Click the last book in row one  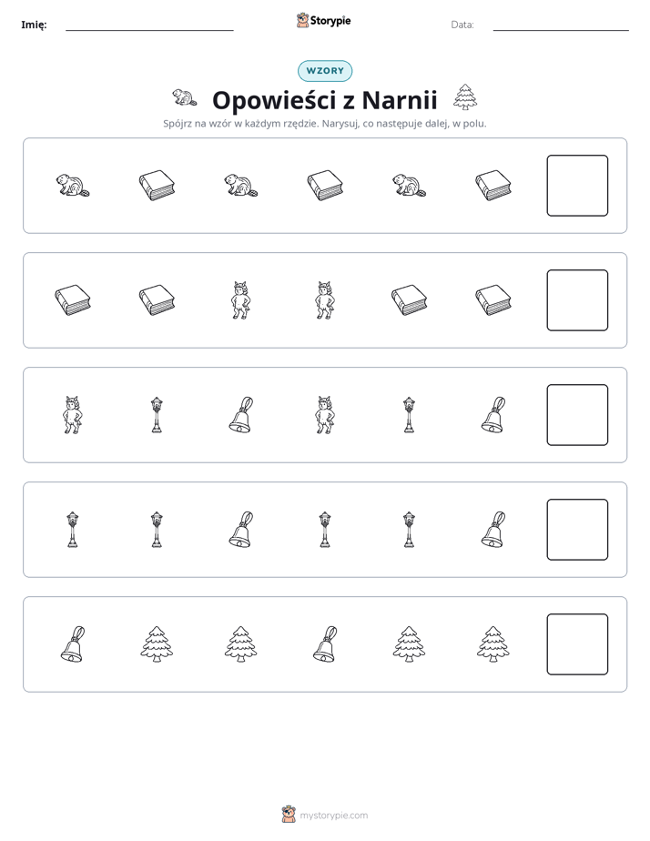493,186
